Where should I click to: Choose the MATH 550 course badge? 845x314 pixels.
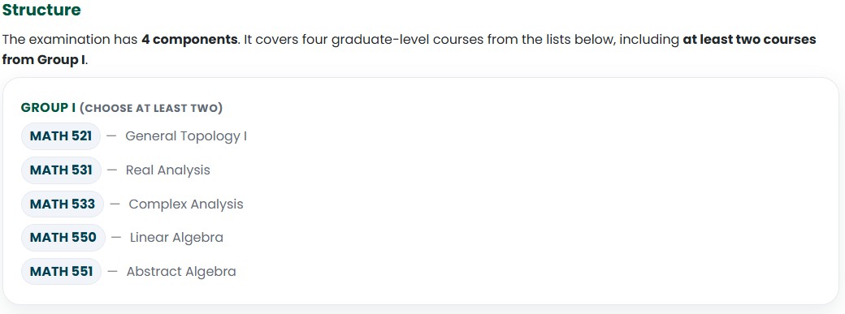[x=63, y=238]
